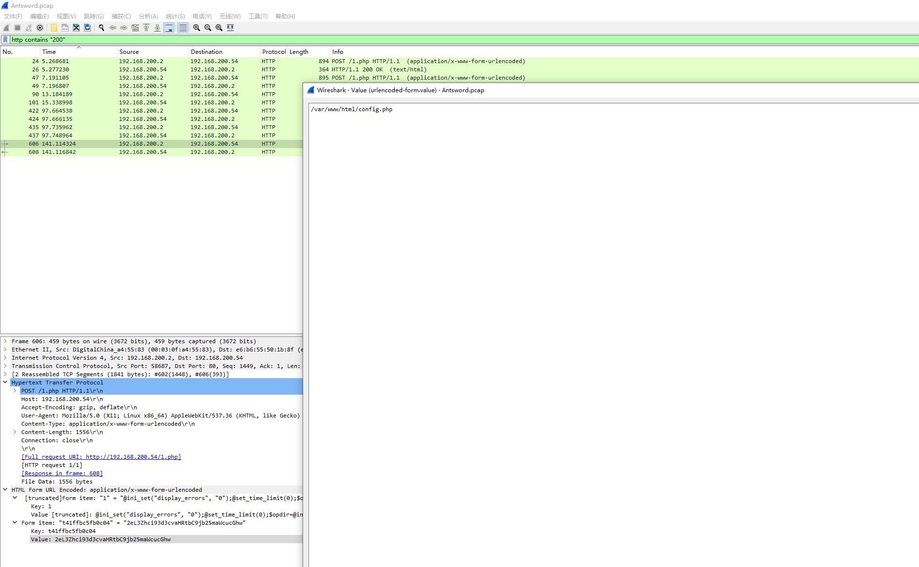Expand the Reassembled TCP Segments node
Viewport: 919px width, 567px height.
5,374
